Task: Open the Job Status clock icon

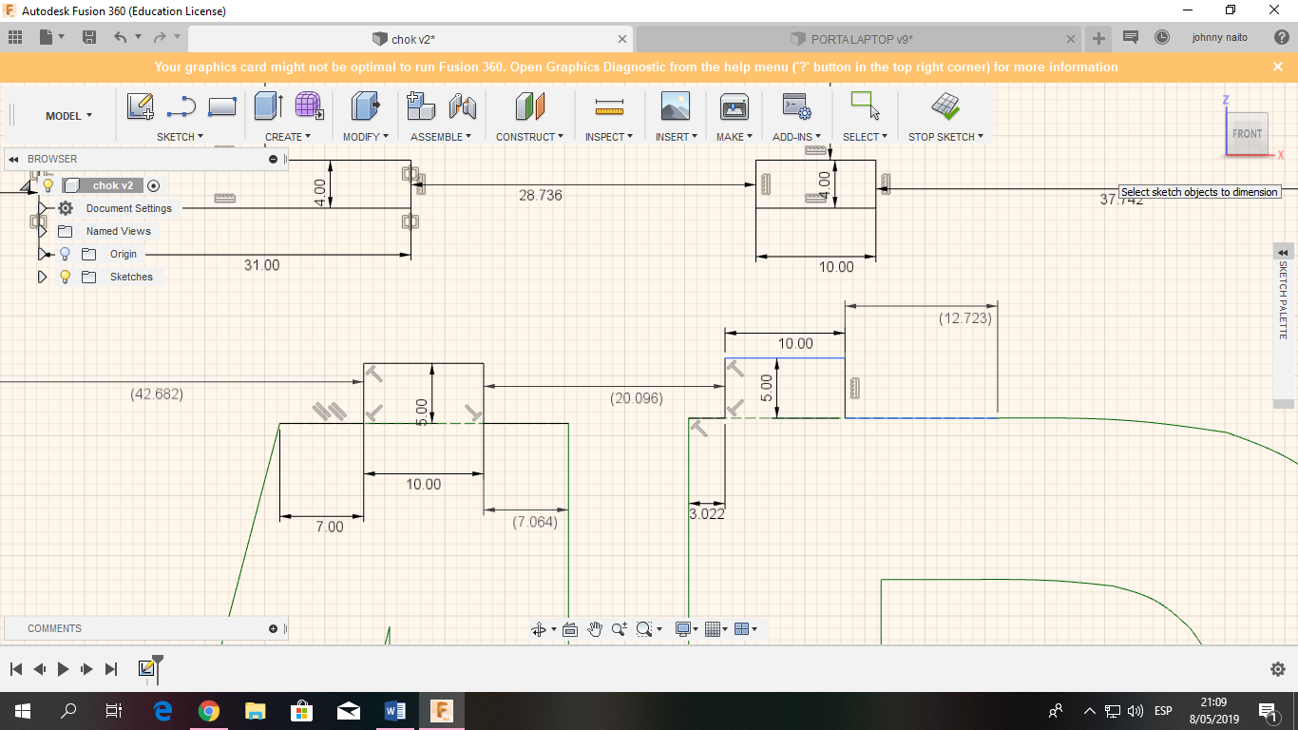Action: coord(1162,37)
